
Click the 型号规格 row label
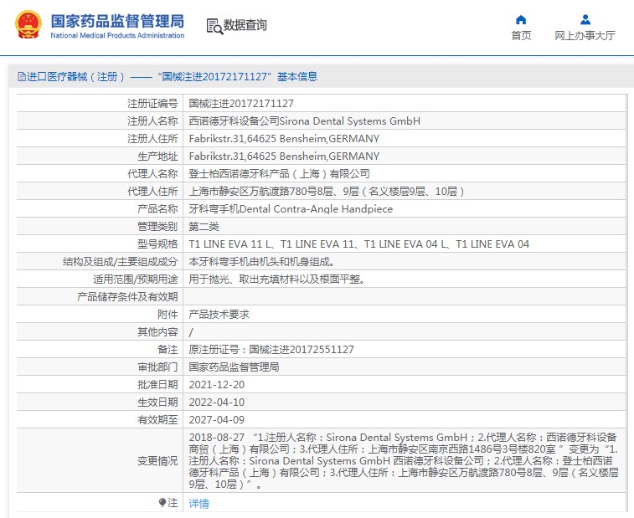[x=157, y=244]
